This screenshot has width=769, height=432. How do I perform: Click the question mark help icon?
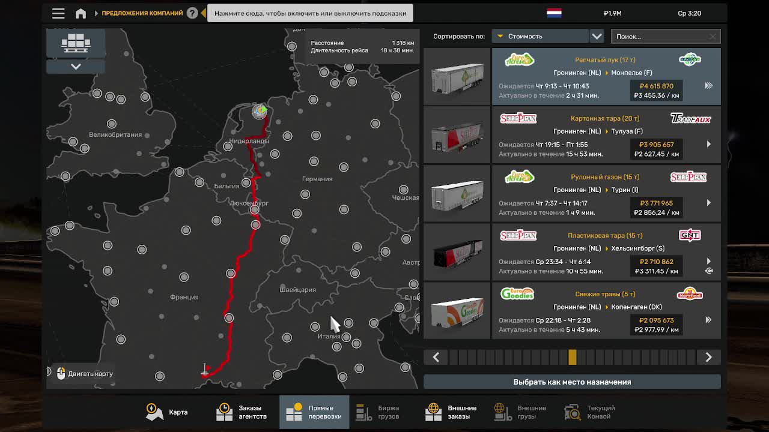(192, 13)
